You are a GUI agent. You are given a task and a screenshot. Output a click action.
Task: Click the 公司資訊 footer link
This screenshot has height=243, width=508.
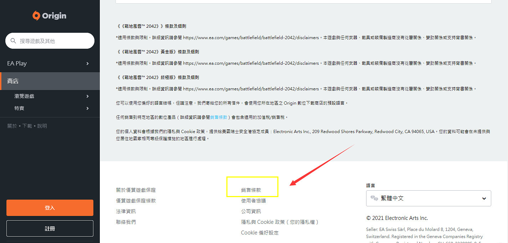251,211
